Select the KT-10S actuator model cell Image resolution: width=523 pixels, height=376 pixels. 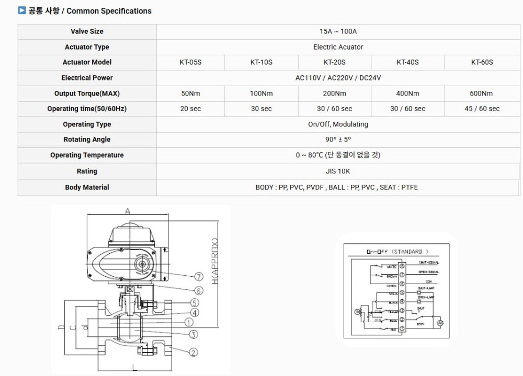tap(261, 62)
